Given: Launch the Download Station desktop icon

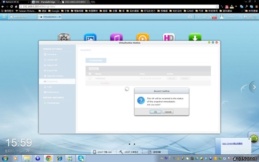Looking at the screenshot, I should click(195, 38).
